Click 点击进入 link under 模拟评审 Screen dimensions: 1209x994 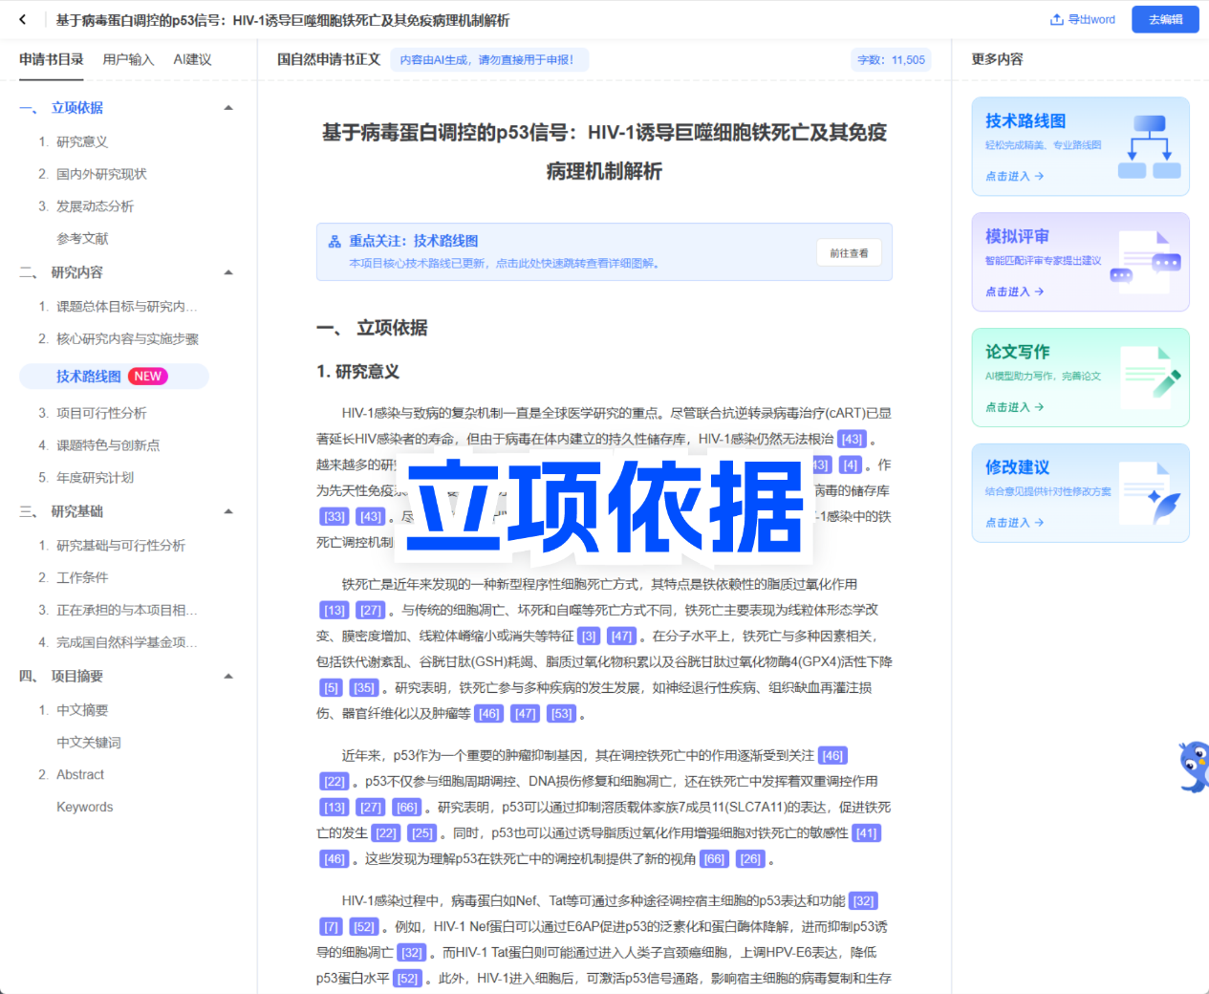click(x=1014, y=292)
